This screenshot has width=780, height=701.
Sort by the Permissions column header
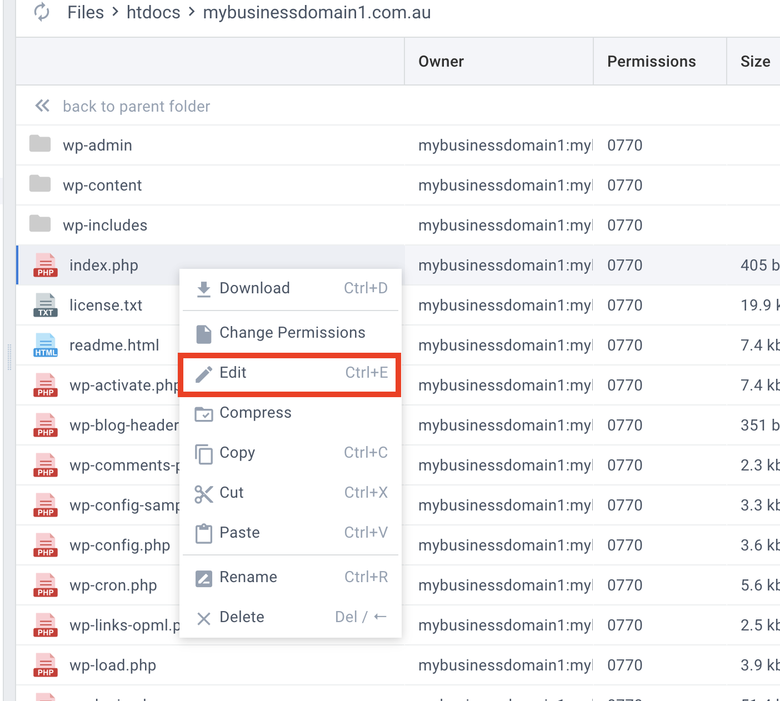[x=651, y=62]
